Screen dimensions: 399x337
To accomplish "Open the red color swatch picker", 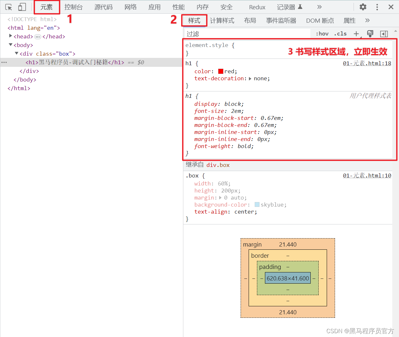I will pos(221,71).
